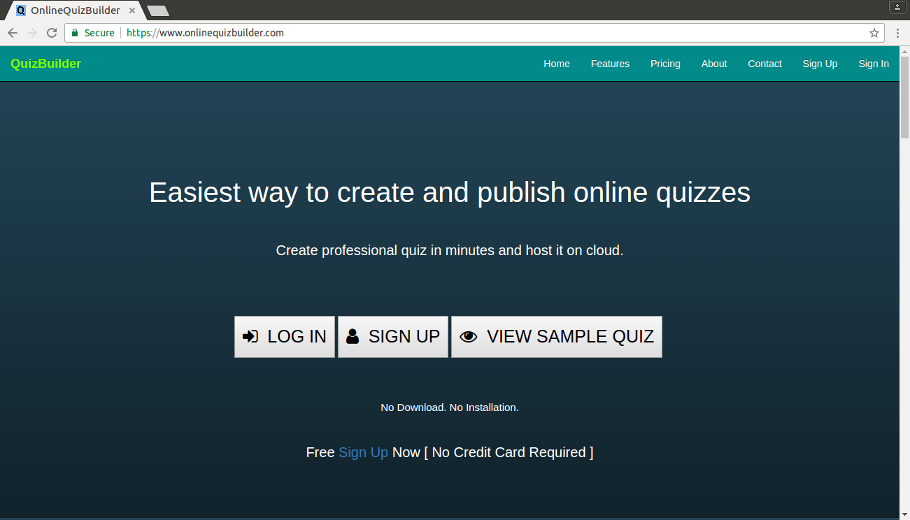Go back using the browser back arrow
The height and width of the screenshot is (520, 910).
[x=13, y=33]
